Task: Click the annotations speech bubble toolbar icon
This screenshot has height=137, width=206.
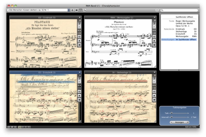Action: coord(77,10)
